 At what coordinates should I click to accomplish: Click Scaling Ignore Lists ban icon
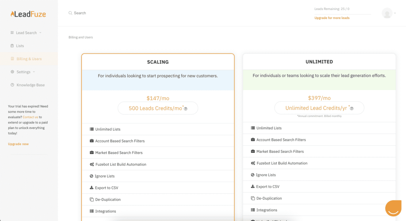point(92,176)
